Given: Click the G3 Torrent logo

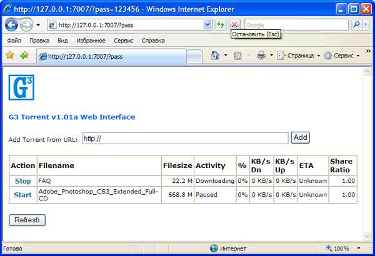Looking at the screenshot, I should pos(21,87).
